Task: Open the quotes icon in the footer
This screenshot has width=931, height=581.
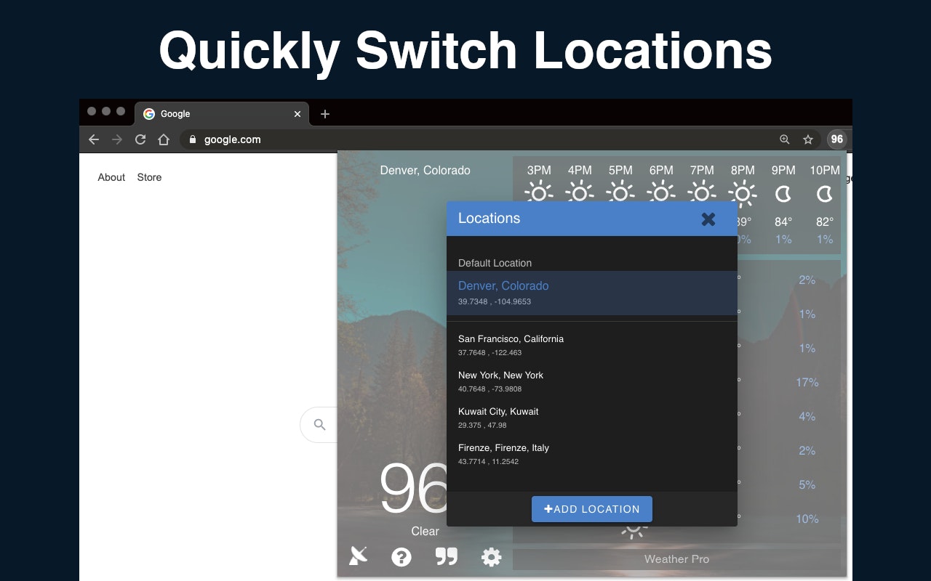Action: [x=446, y=556]
